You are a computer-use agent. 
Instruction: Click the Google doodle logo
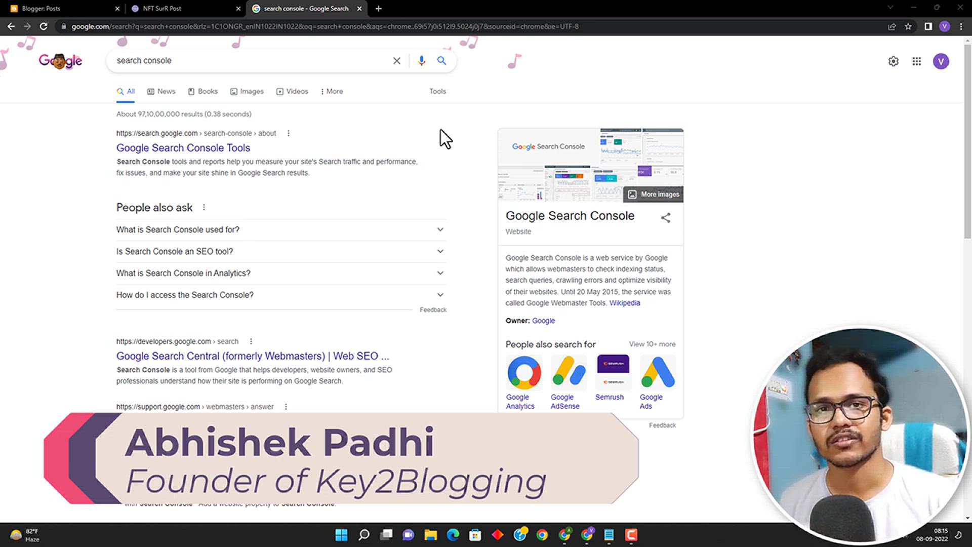pyautogui.click(x=60, y=61)
